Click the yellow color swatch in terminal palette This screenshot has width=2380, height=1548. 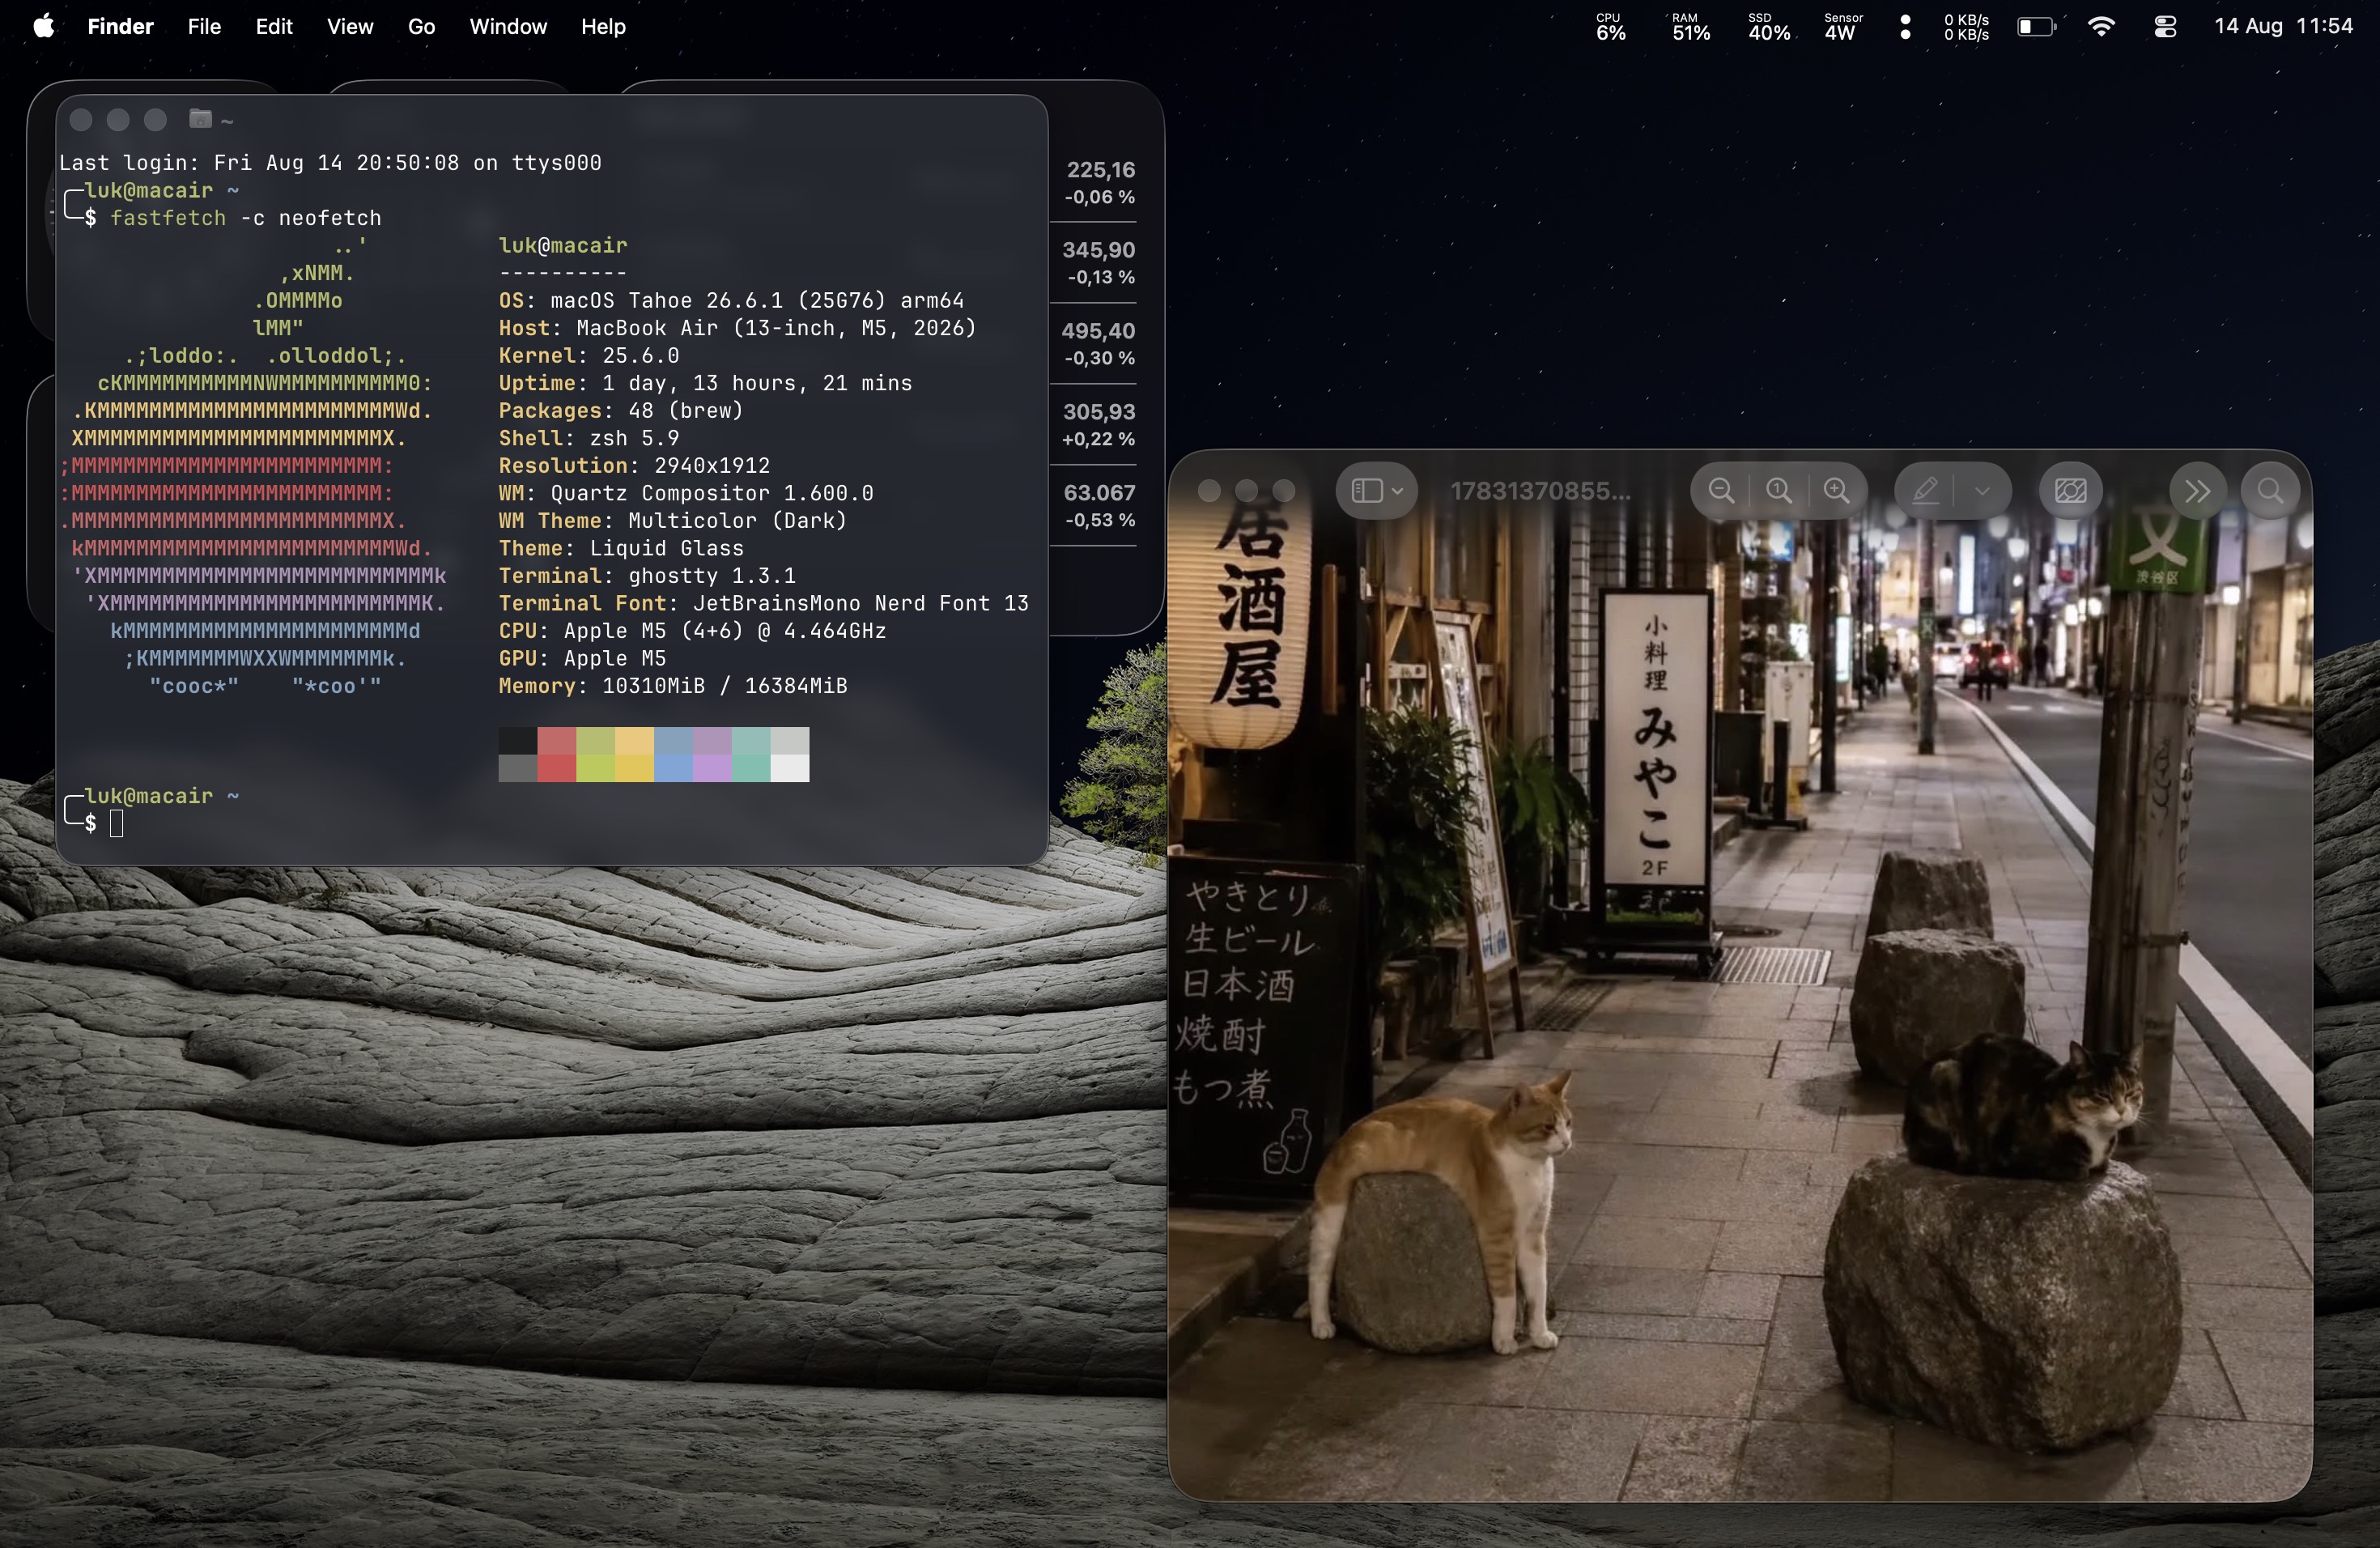coord(634,754)
